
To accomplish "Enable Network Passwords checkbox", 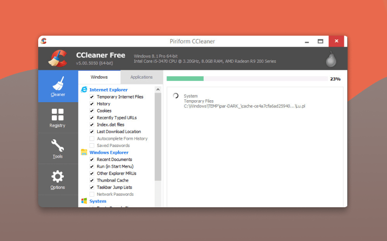I will tap(92, 194).
